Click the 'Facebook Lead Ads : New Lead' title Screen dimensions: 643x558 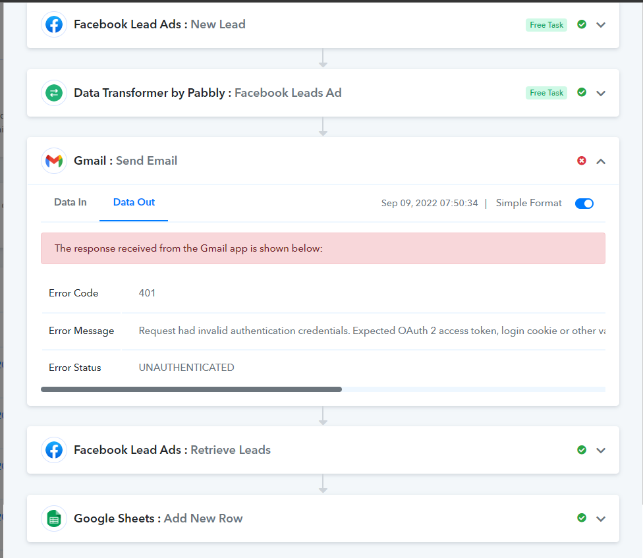(159, 24)
